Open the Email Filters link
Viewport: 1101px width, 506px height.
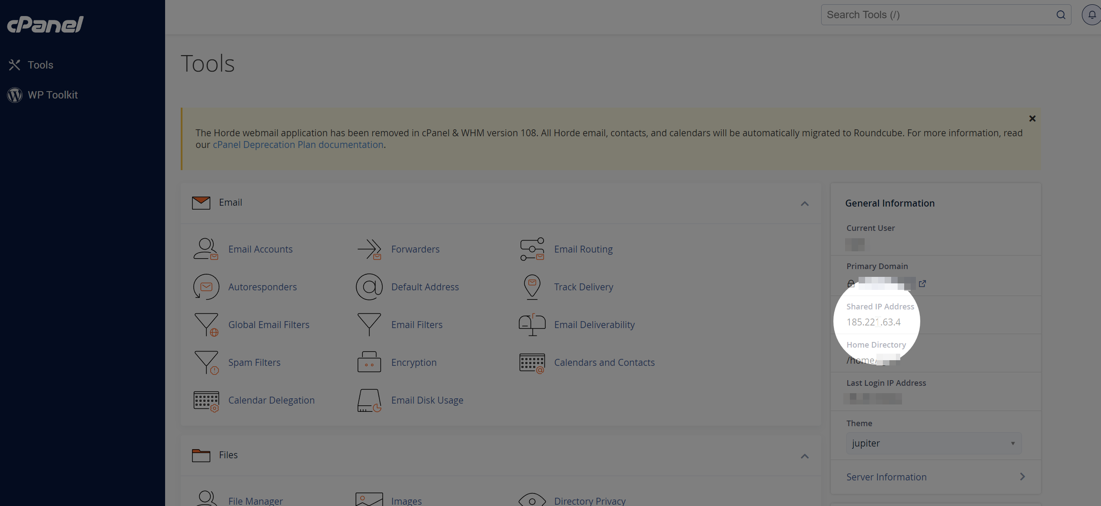click(x=417, y=325)
